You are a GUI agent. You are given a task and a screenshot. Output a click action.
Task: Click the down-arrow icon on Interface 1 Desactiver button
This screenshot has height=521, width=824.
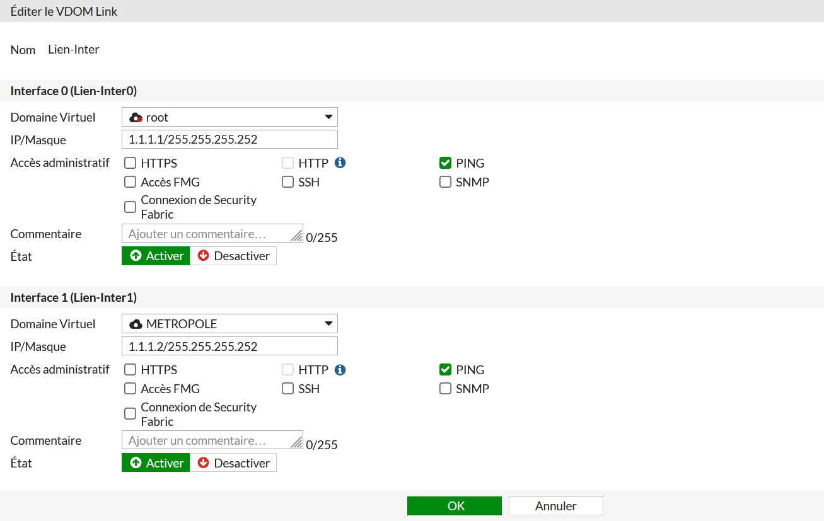tap(204, 462)
